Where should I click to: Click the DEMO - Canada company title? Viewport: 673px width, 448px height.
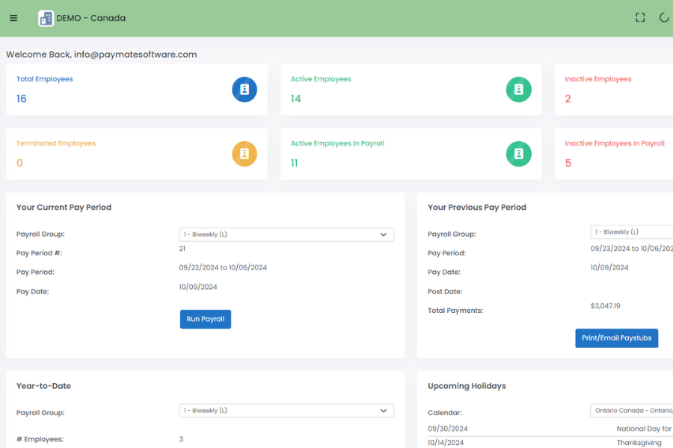[91, 18]
